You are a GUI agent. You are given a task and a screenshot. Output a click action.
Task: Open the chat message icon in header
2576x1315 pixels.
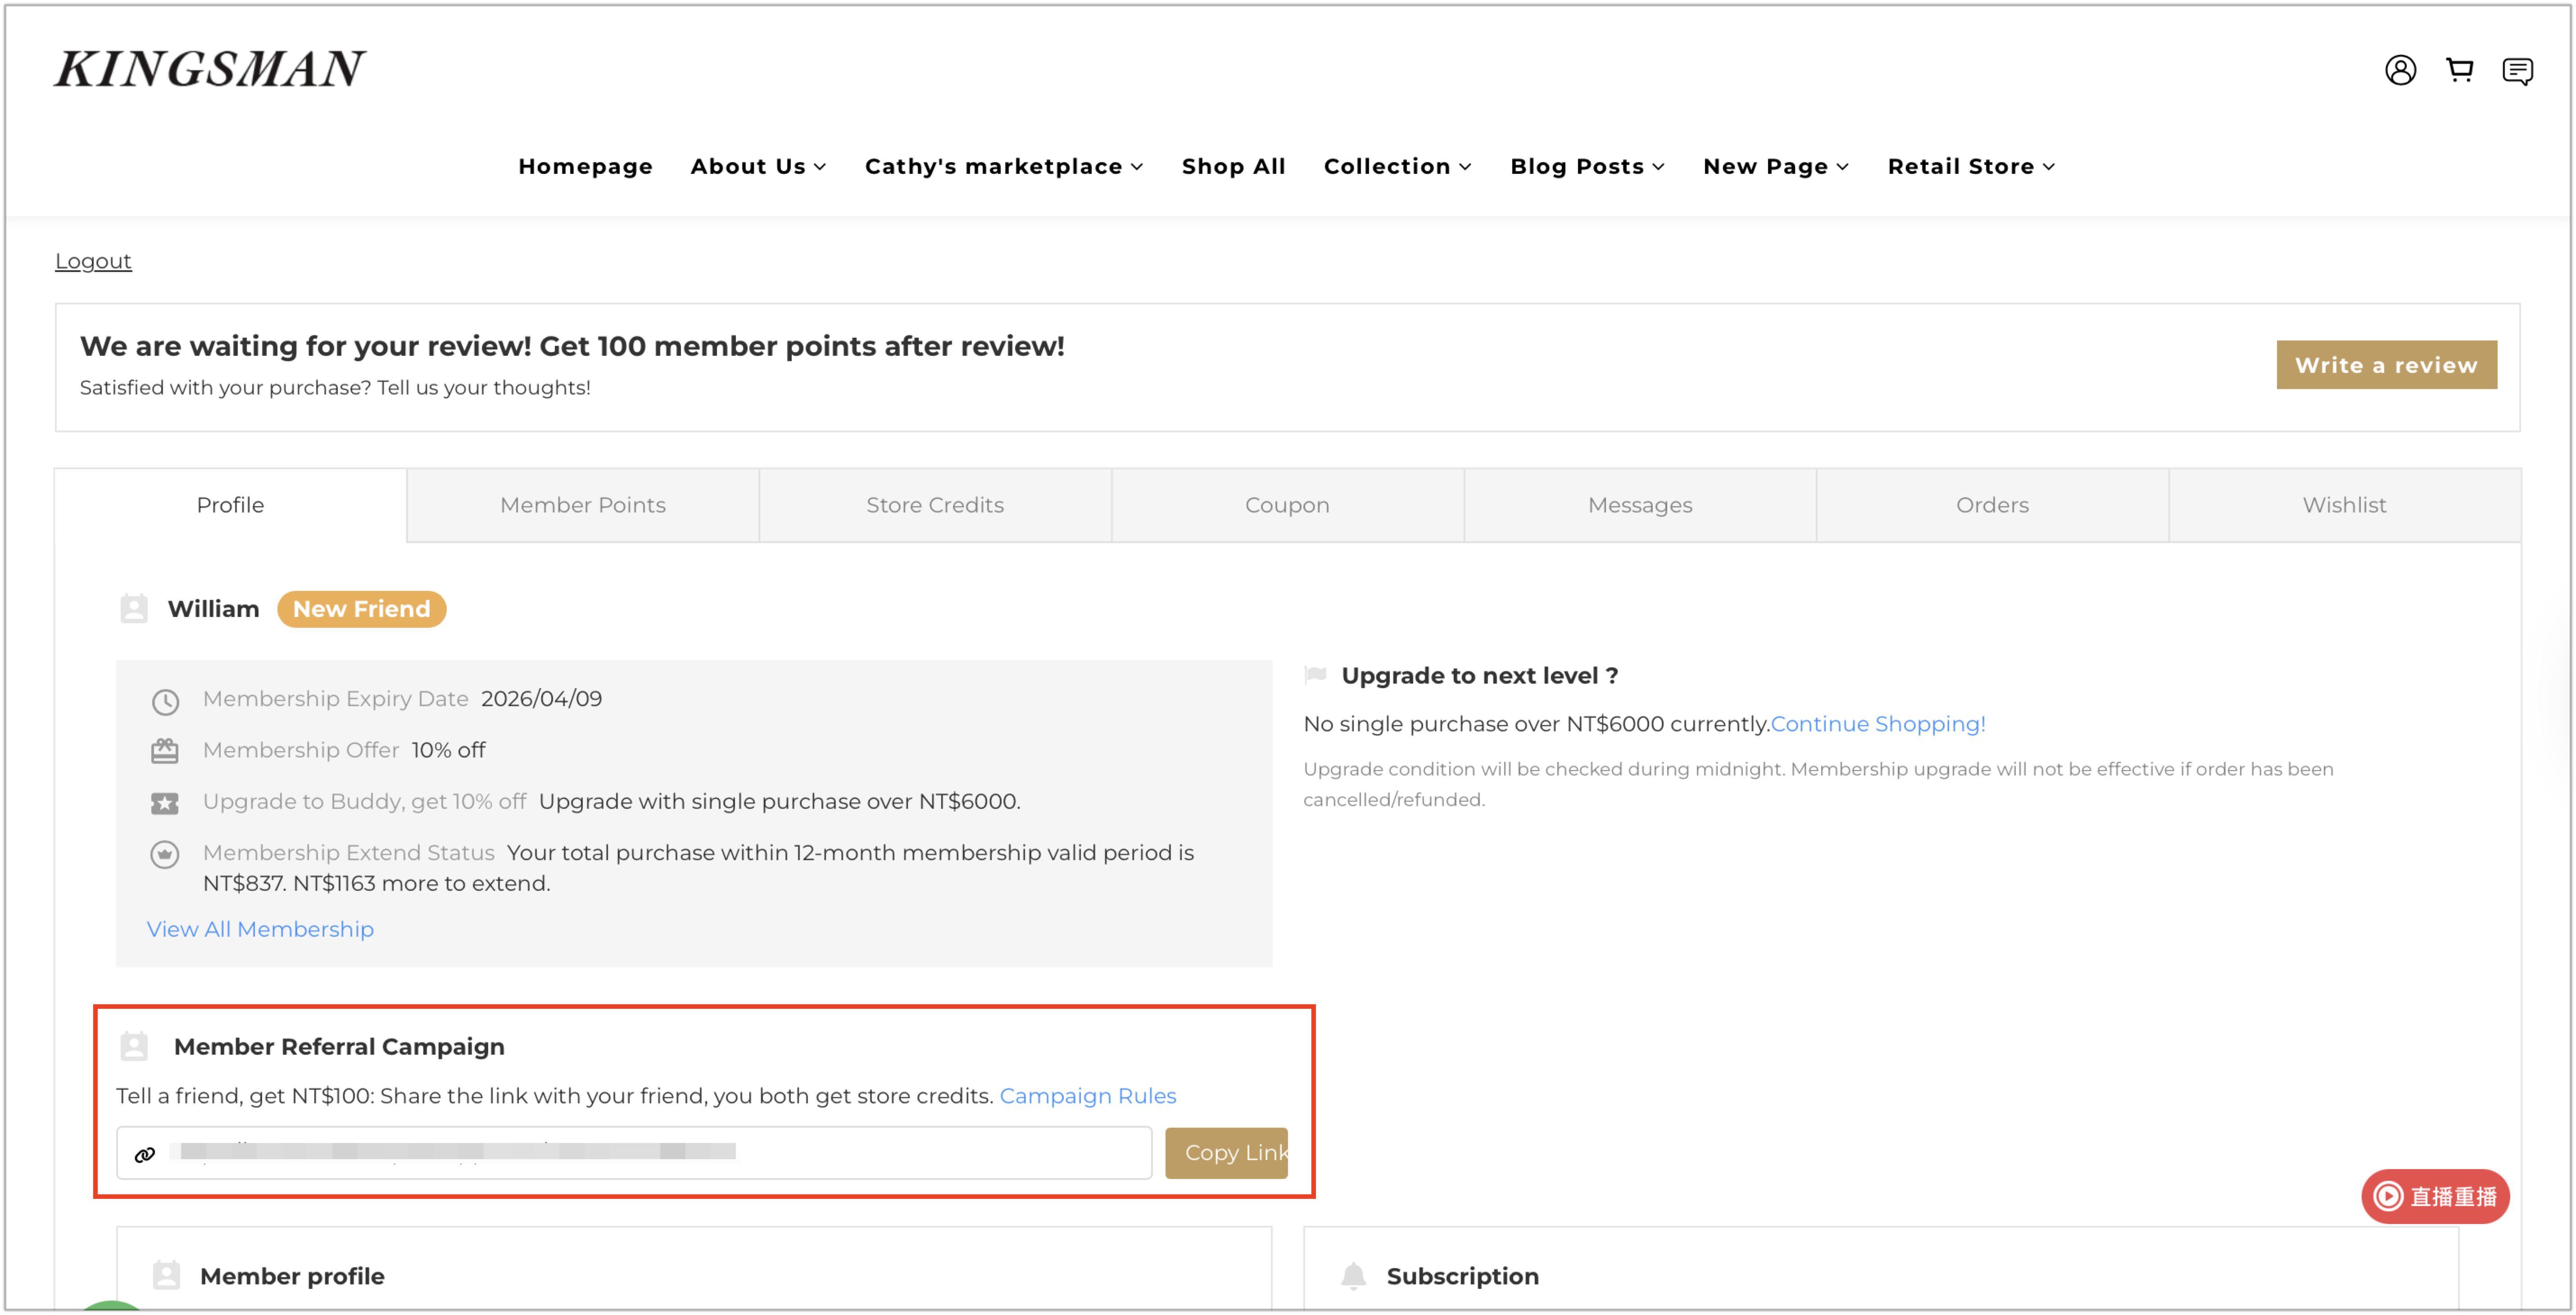[2517, 71]
